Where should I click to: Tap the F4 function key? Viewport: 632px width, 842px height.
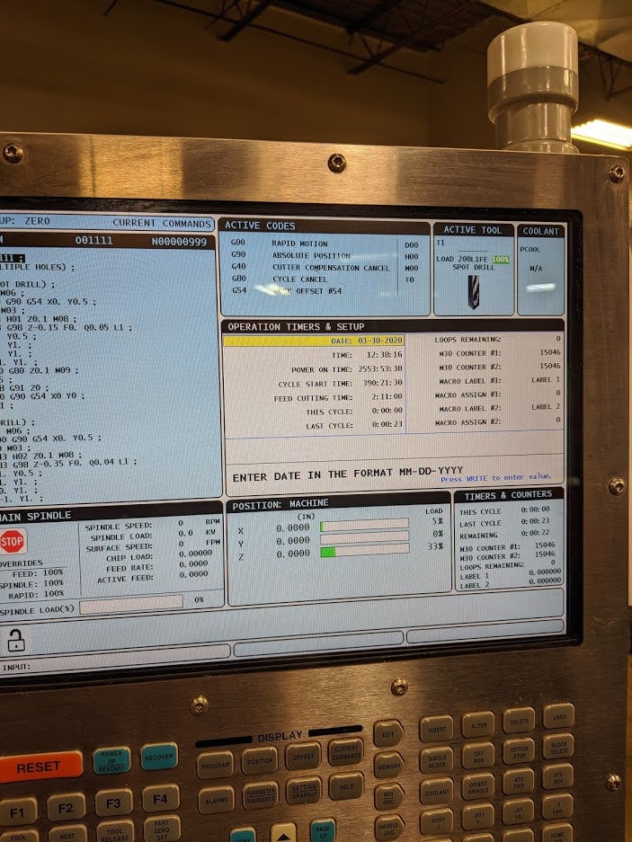pos(161,798)
